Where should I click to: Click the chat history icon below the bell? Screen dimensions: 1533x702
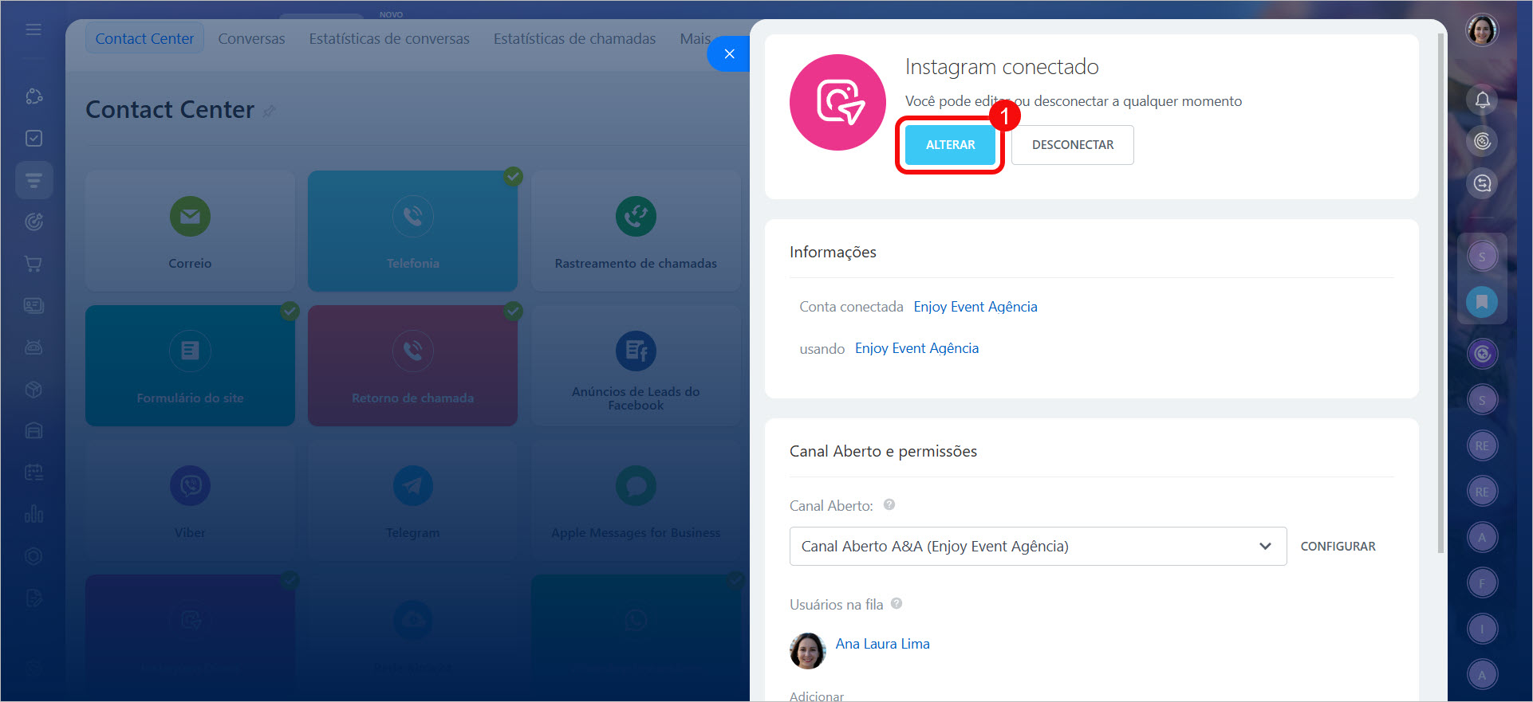pos(1482,183)
